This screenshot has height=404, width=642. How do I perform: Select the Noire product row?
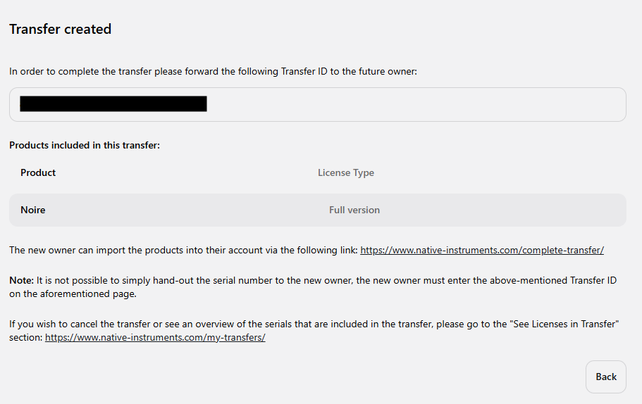pyautogui.click(x=318, y=210)
